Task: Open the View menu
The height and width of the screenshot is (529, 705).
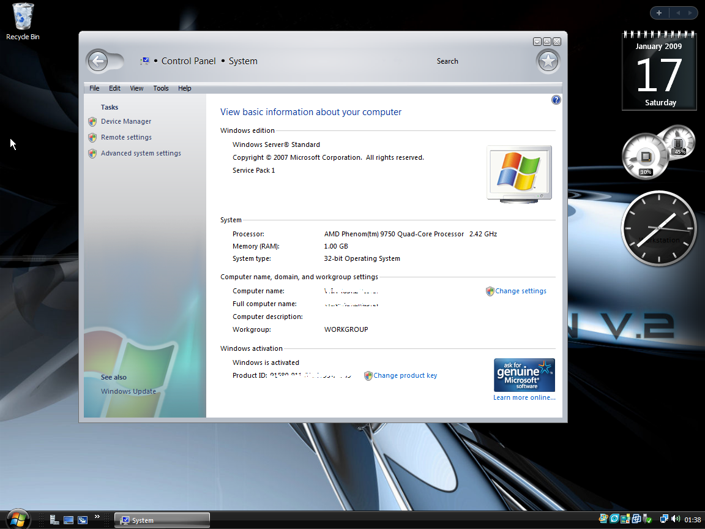Action: pos(136,88)
